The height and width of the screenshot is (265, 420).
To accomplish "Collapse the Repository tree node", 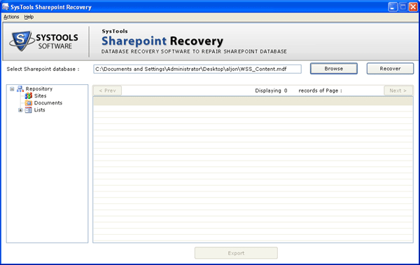I will click(x=12, y=89).
